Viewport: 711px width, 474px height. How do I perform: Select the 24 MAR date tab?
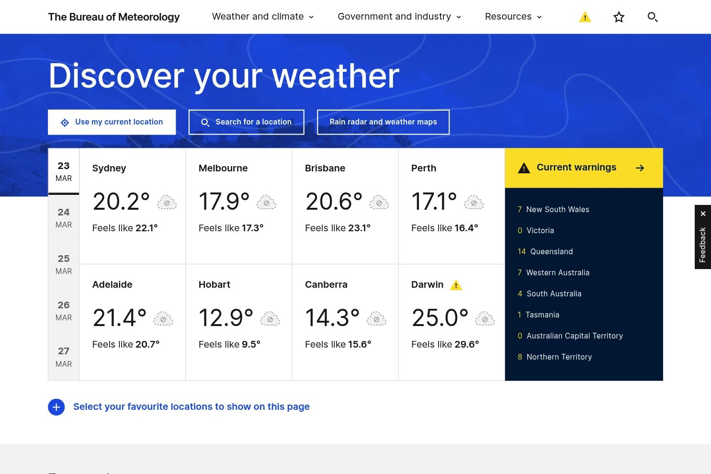64,218
